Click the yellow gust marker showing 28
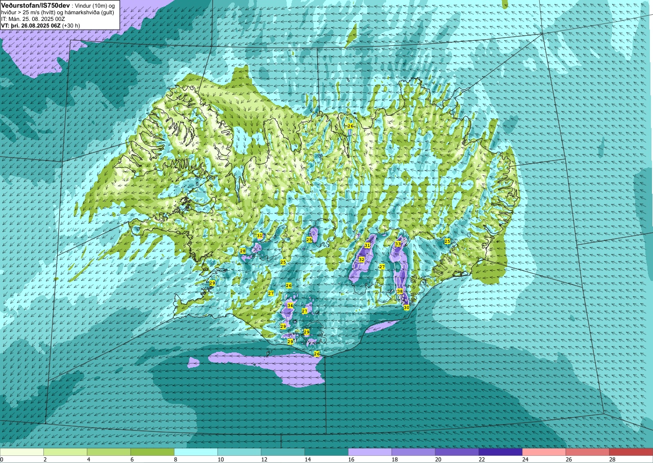This screenshot has height=463, width=653. [x=243, y=251]
